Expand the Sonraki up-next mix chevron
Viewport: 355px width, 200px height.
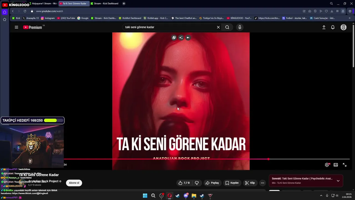tap(338, 181)
